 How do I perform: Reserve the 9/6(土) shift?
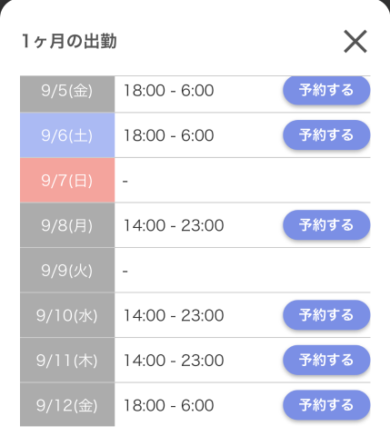326,135
